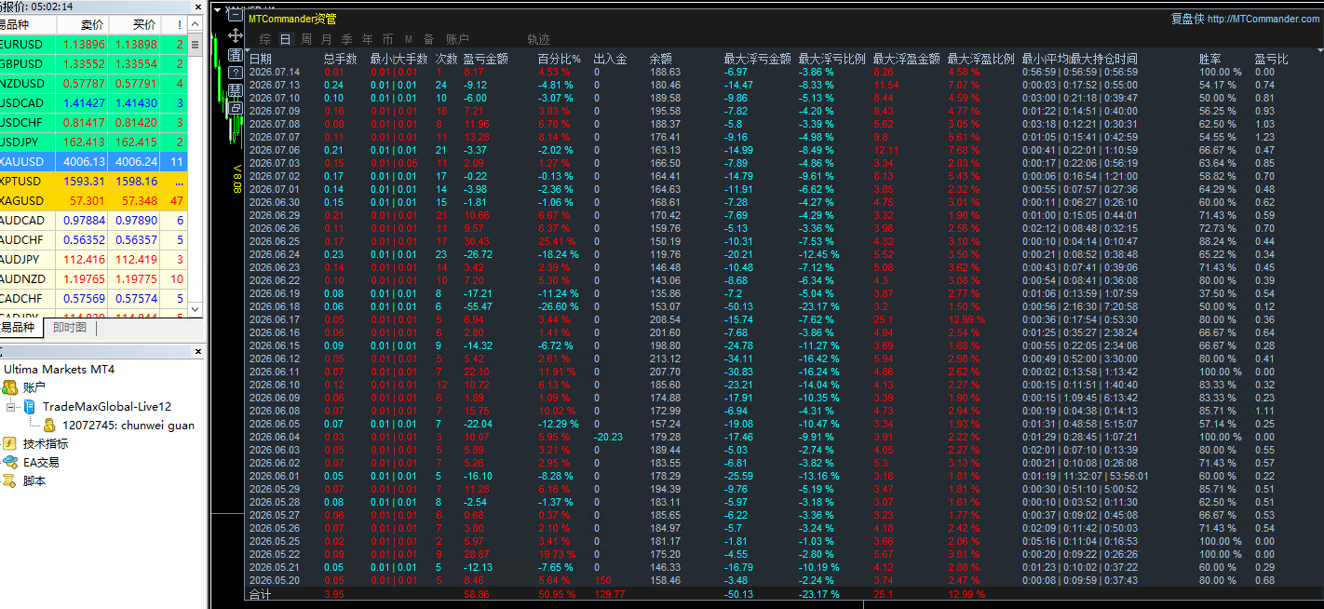Select 技术指标 in navigator tree
1324x609 pixels.
(46, 443)
